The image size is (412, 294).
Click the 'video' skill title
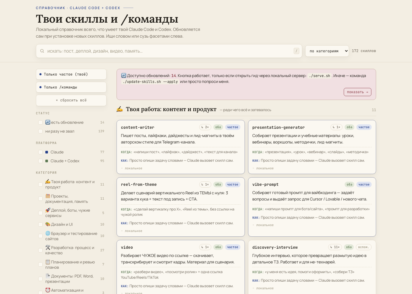pos(127,247)
